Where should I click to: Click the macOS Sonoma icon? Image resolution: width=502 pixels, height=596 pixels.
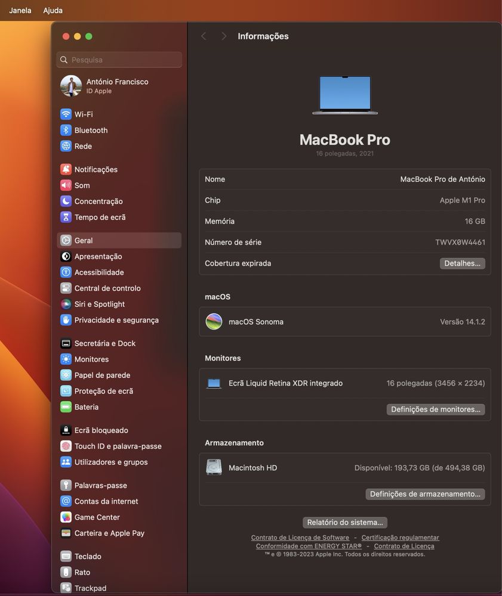(214, 322)
